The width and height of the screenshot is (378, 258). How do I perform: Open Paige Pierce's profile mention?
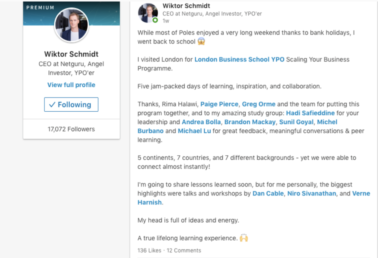click(219, 104)
